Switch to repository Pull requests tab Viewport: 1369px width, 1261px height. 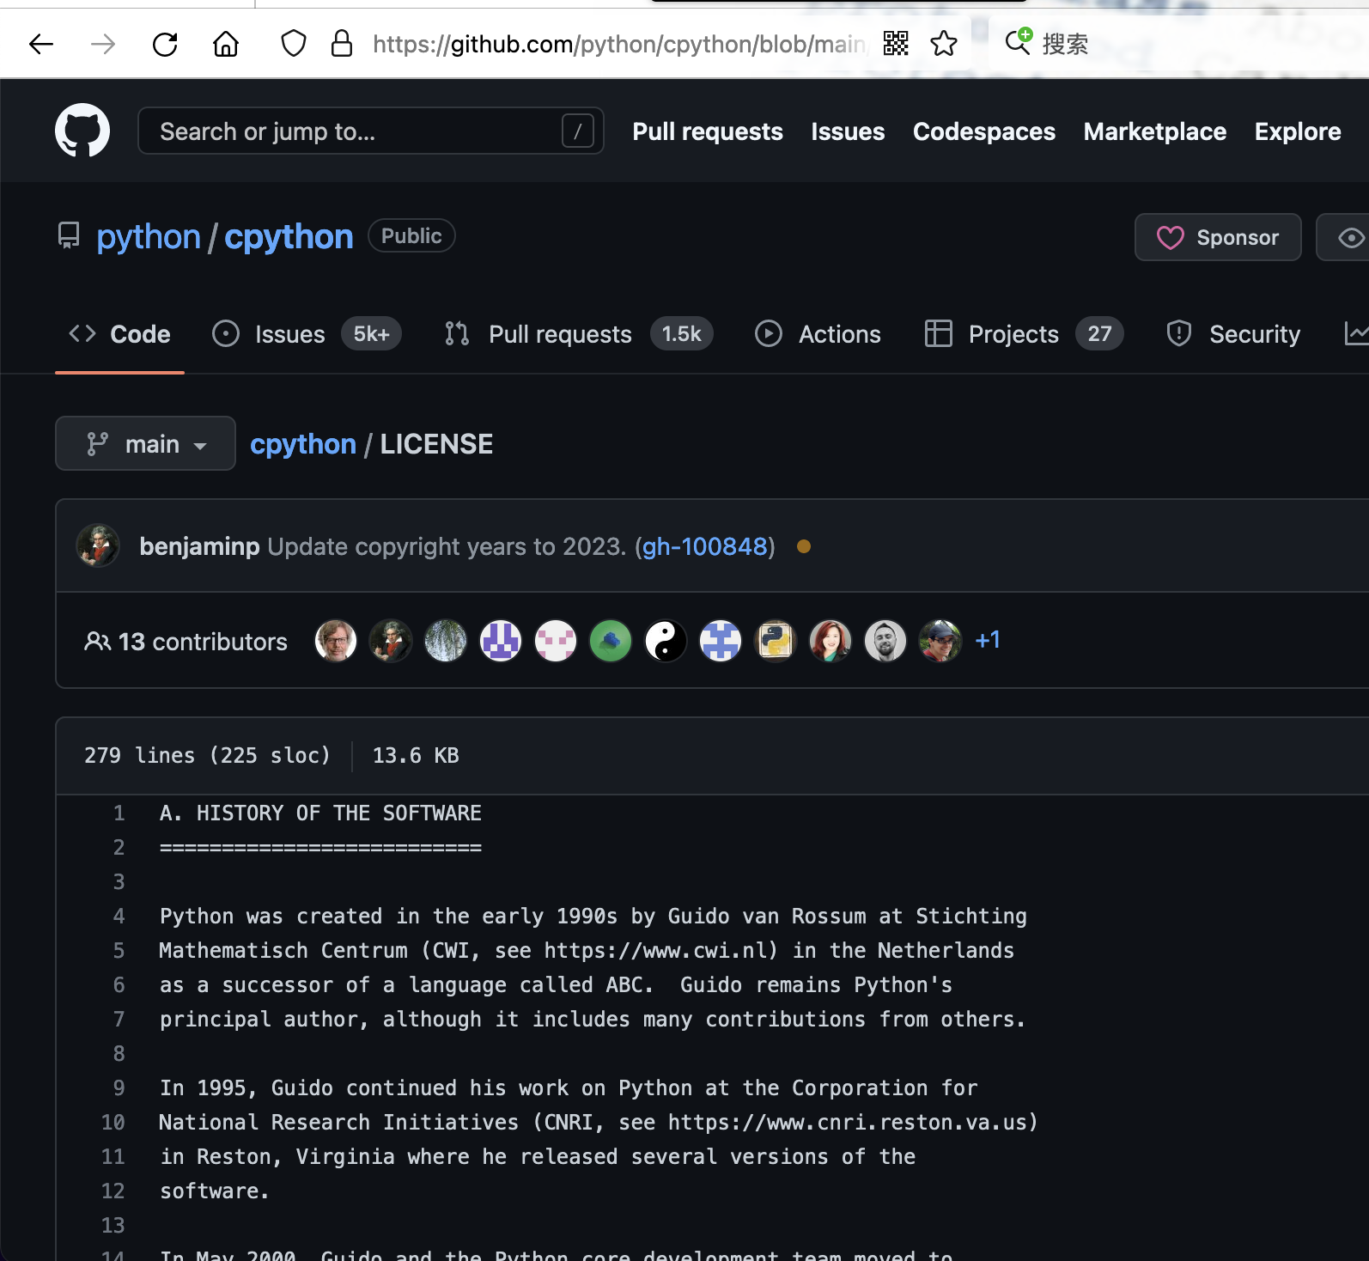578,334
